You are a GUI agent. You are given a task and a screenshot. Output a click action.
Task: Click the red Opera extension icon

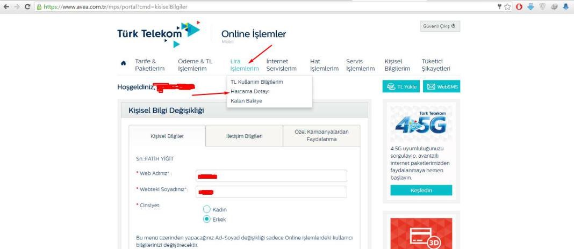pos(519,6)
